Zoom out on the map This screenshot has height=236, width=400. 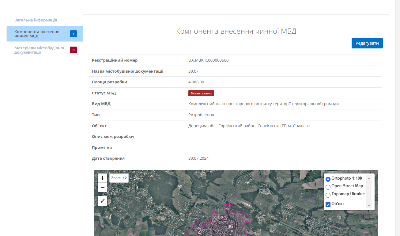[103, 187]
